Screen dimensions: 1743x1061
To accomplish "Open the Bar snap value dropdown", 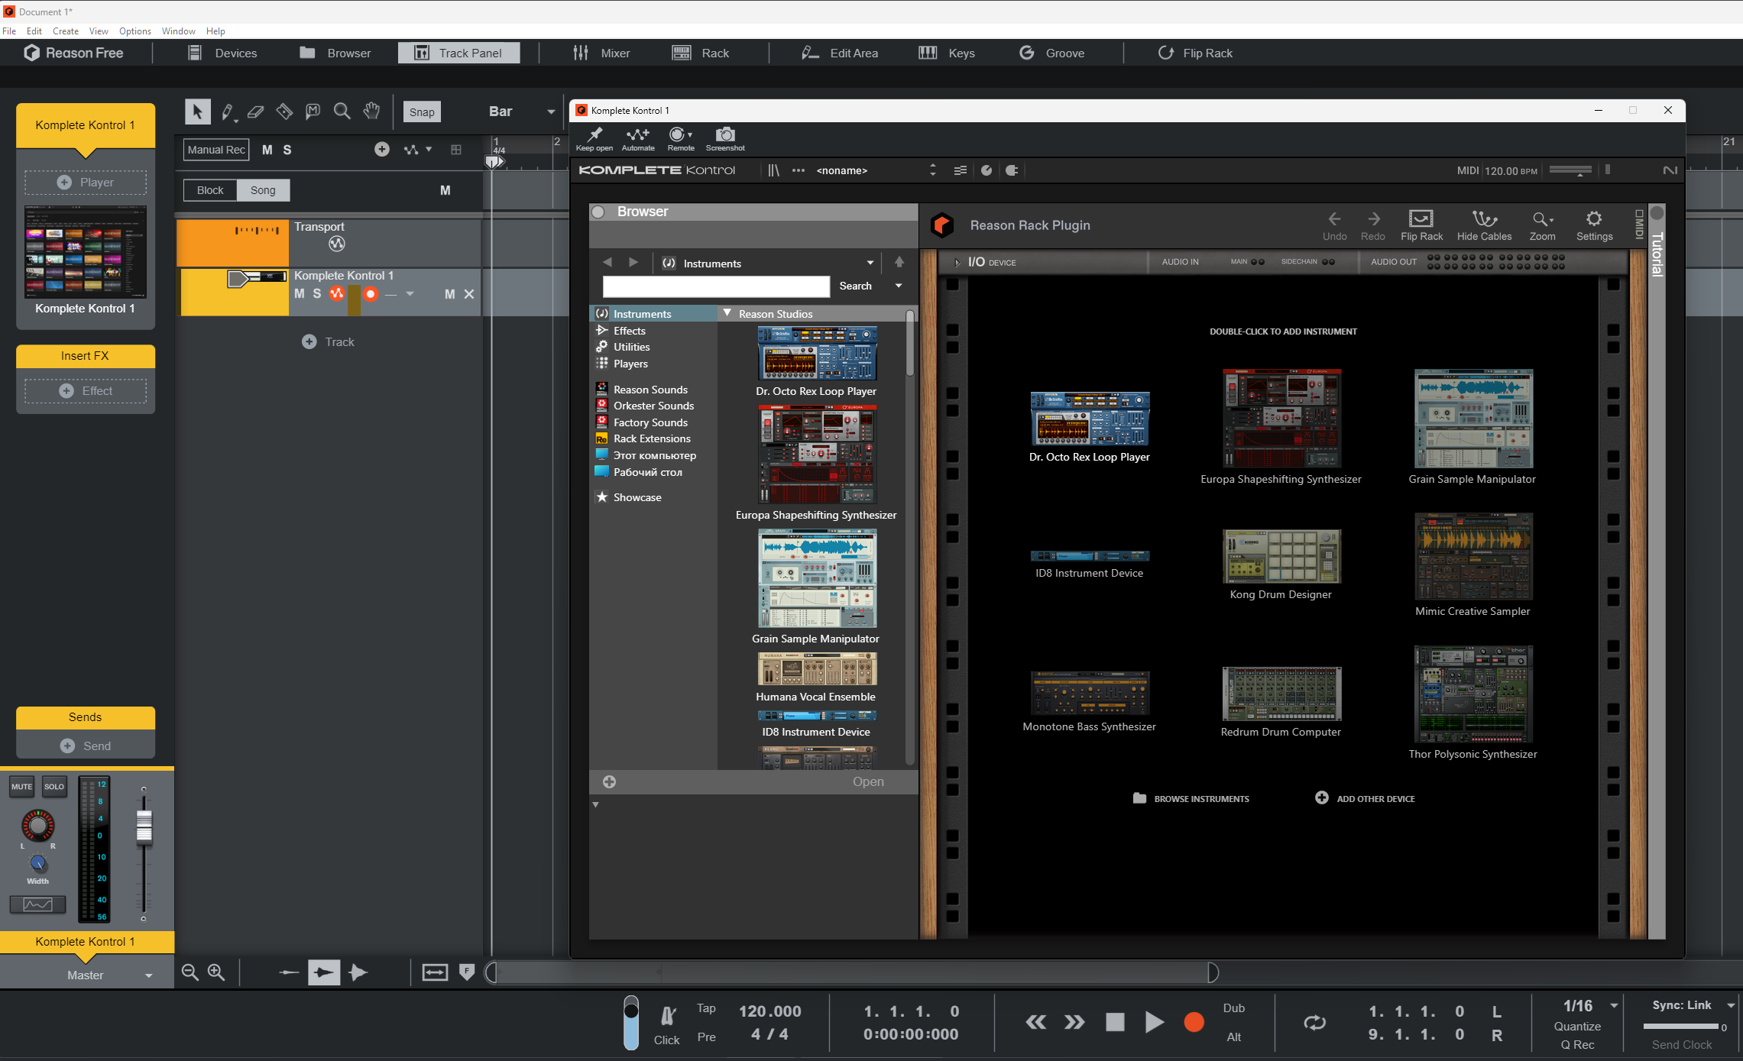I will 551,112.
